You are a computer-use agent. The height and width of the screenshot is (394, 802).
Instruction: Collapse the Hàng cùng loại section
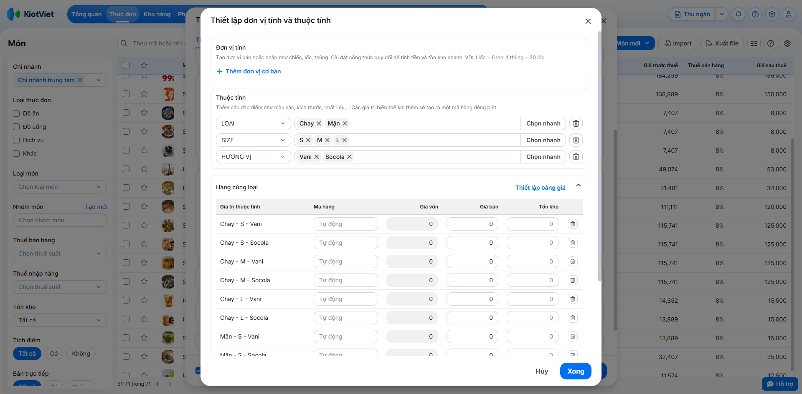tap(578, 186)
